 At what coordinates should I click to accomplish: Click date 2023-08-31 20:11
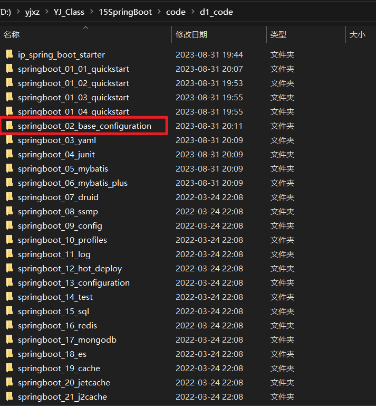point(209,126)
